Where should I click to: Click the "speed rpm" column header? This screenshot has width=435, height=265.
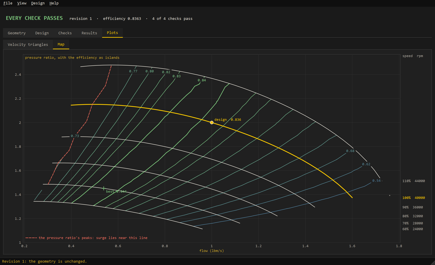(413, 56)
